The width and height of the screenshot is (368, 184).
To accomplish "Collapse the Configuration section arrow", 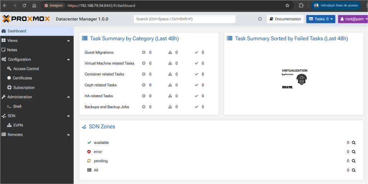I will 68,60.
